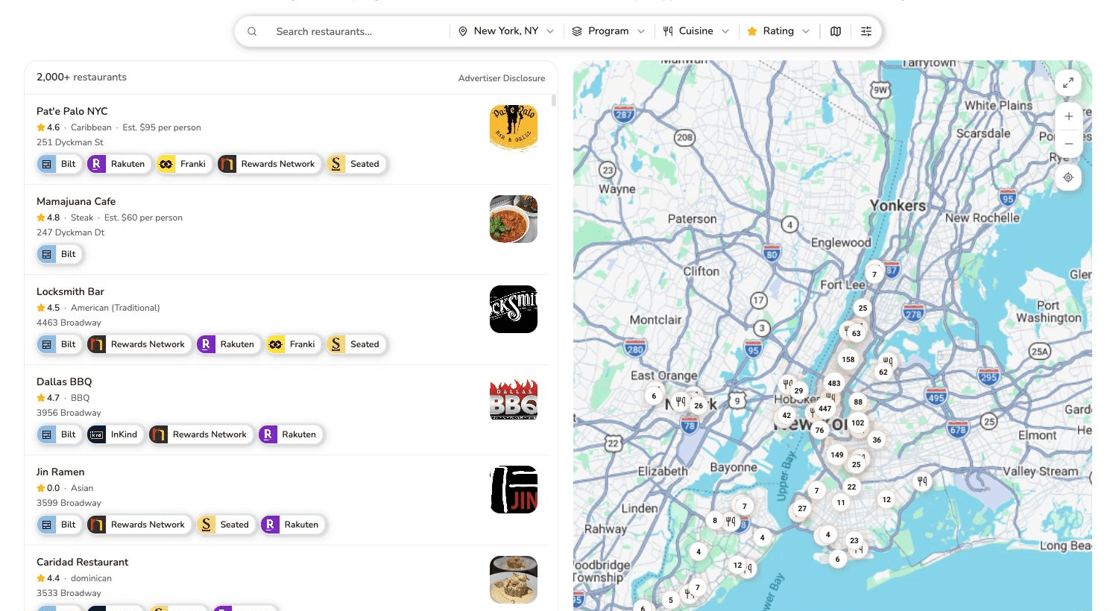Screen dimensions: 1116x611
Task: Click the Bilt badge for Mamajuana Cafe
Action: pos(59,254)
